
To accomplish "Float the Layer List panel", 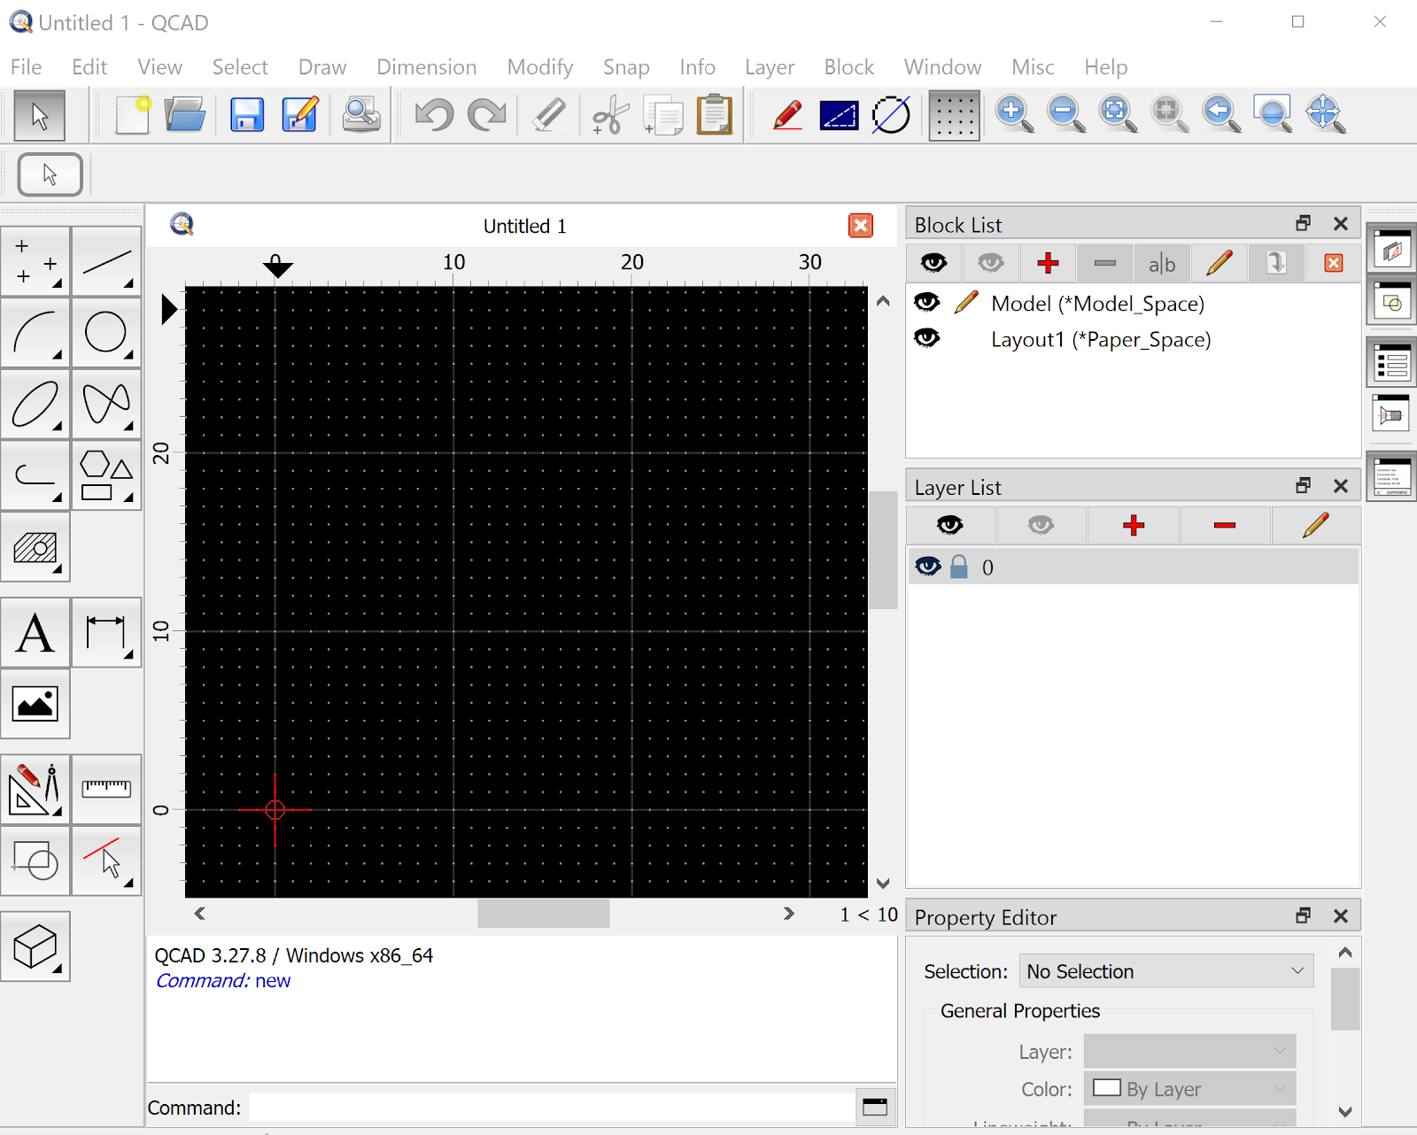I will [1303, 485].
